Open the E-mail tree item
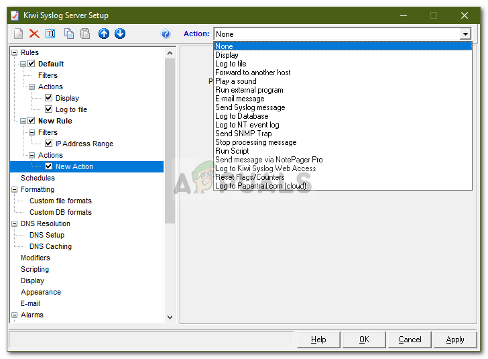 coord(30,303)
